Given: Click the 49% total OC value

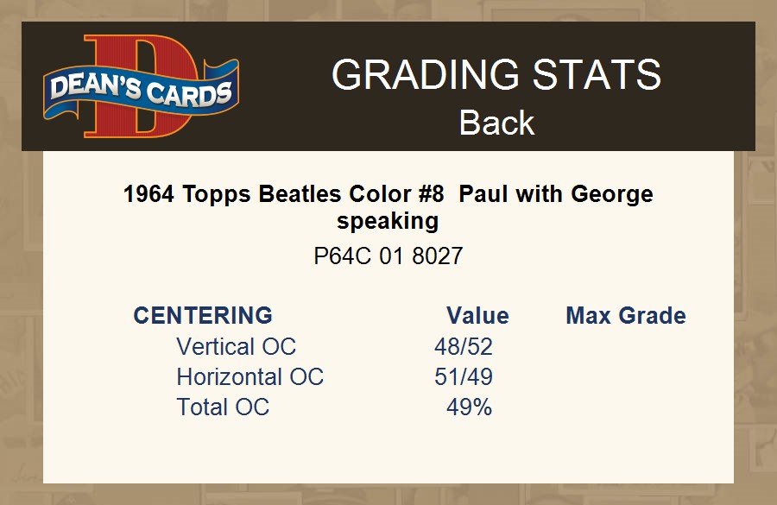Looking at the screenshot, I should point(469,407).
